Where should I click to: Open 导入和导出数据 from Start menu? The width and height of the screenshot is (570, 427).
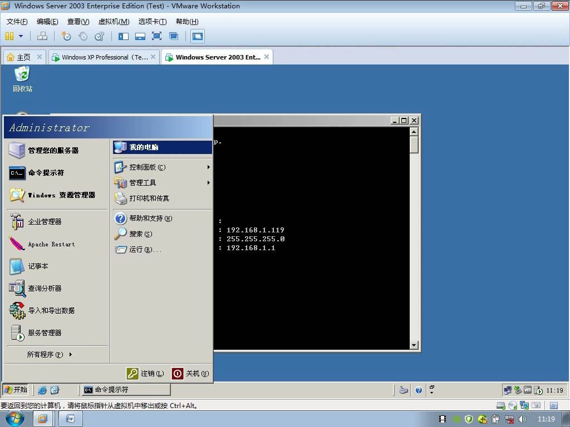[x=57, y=310]
